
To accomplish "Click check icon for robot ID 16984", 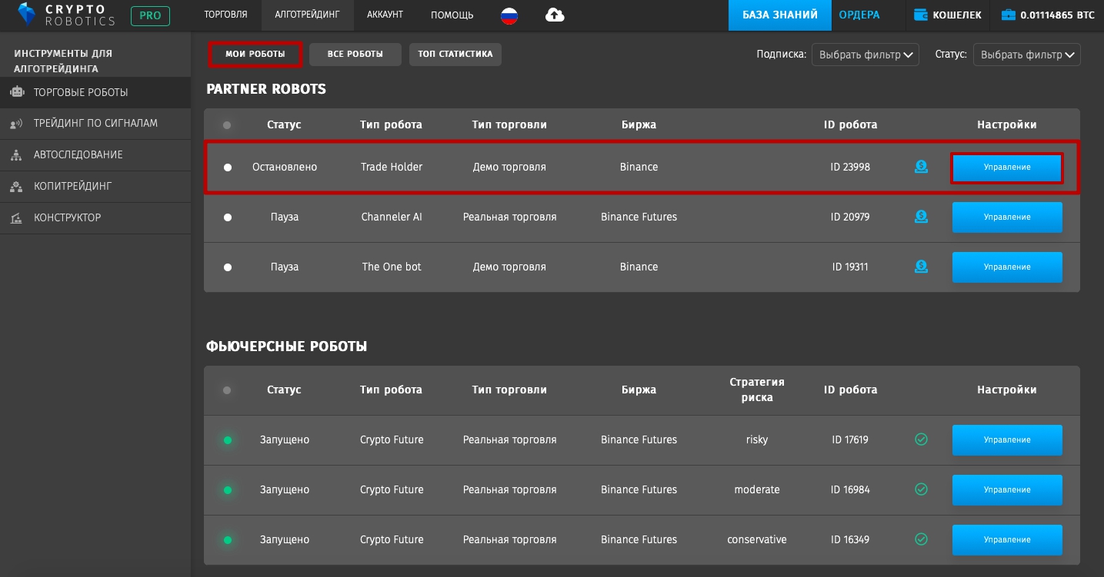I will coord(921,489).
